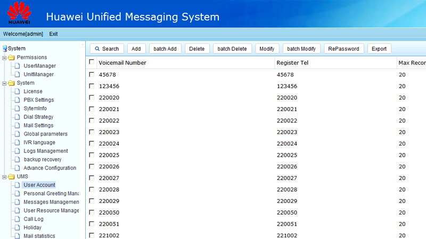Open the Holiday page

[x=32, y=227]
